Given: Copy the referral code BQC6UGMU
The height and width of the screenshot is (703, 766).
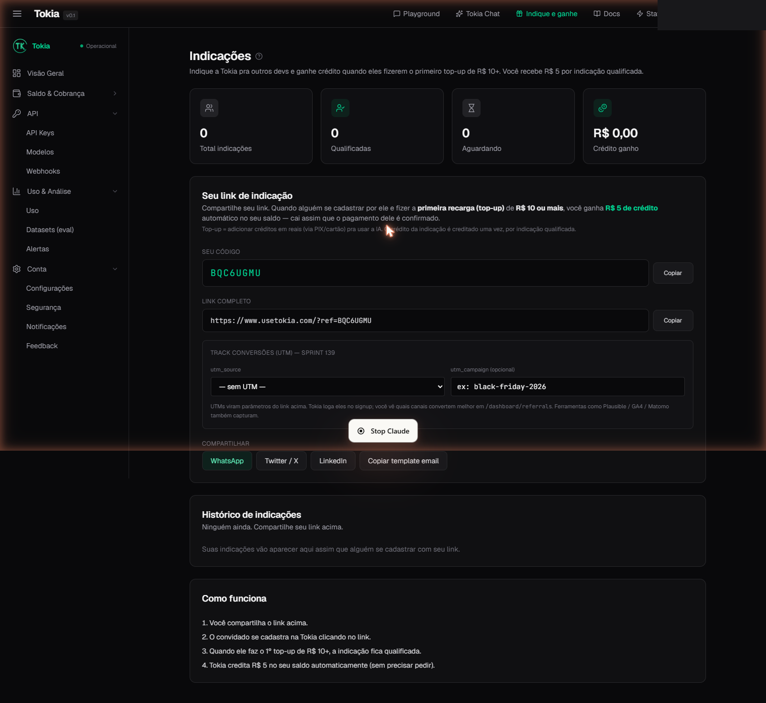Looking at the screenshot, I should point(673,273).
